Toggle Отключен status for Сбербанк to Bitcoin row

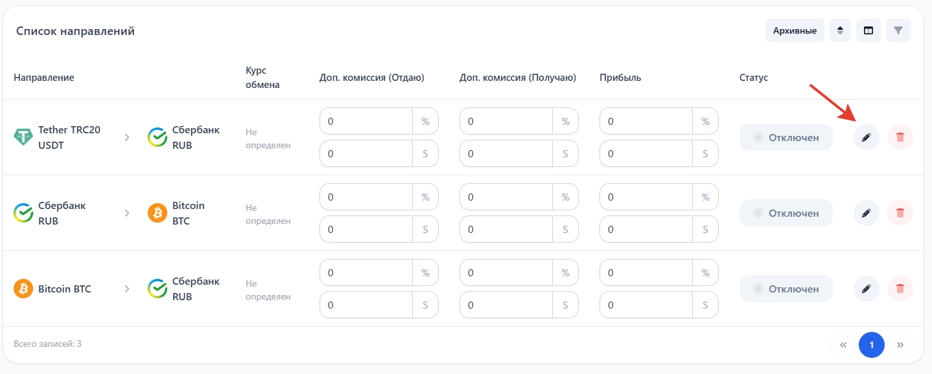tap(786, 213)
